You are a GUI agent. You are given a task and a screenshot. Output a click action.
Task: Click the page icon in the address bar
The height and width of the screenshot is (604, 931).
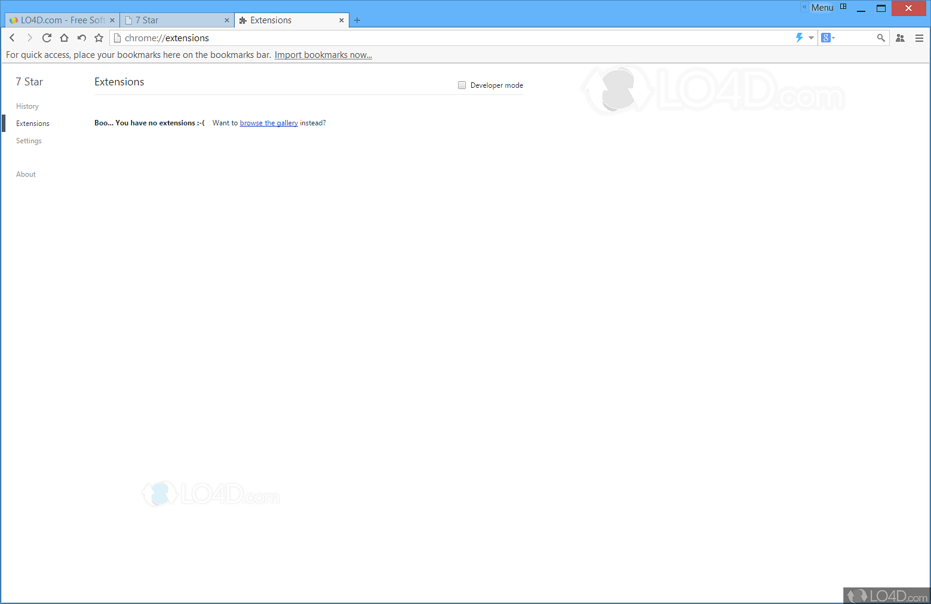click(x=116, y=38)
